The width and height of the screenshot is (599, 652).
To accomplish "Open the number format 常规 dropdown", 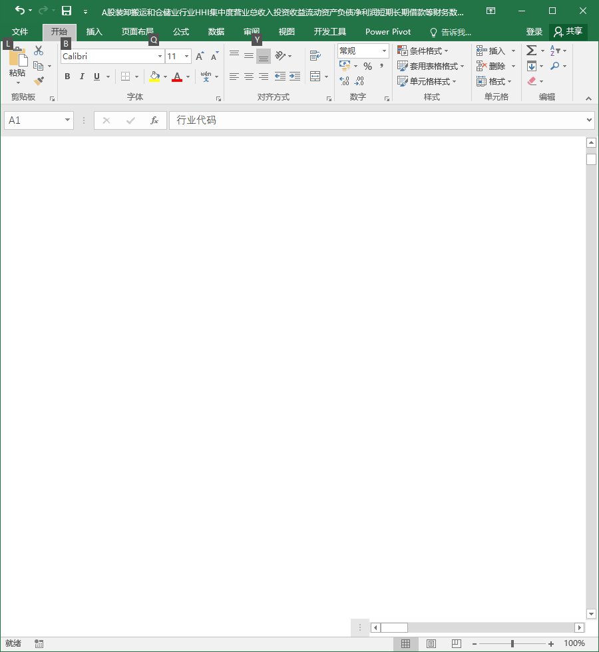I will click(x=384, y=51).
